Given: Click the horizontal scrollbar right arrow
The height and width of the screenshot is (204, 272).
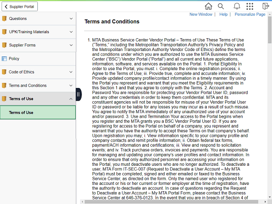Looking at the screenshot, I should 265,202.
